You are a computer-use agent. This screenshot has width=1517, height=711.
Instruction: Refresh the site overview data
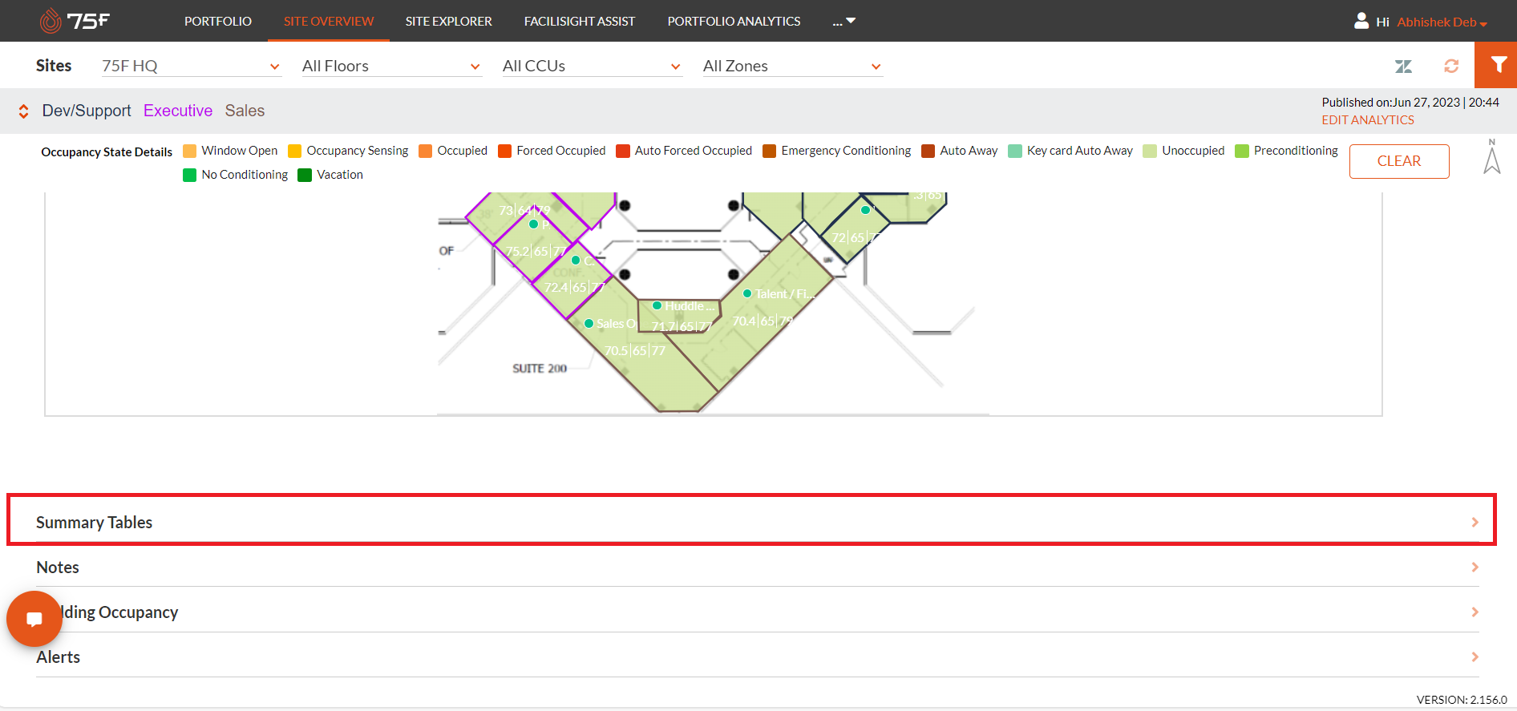[x=1451, y=66]
